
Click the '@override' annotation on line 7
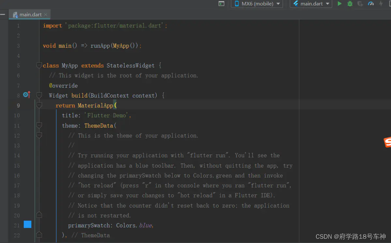point(63,86)
